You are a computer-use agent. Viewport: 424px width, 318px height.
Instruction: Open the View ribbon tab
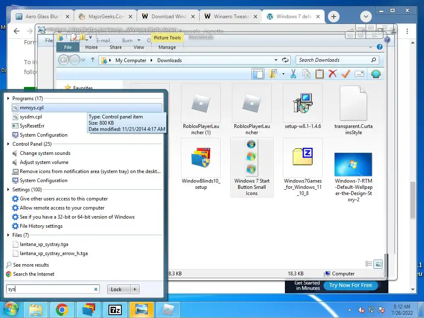tap(139, 47)
